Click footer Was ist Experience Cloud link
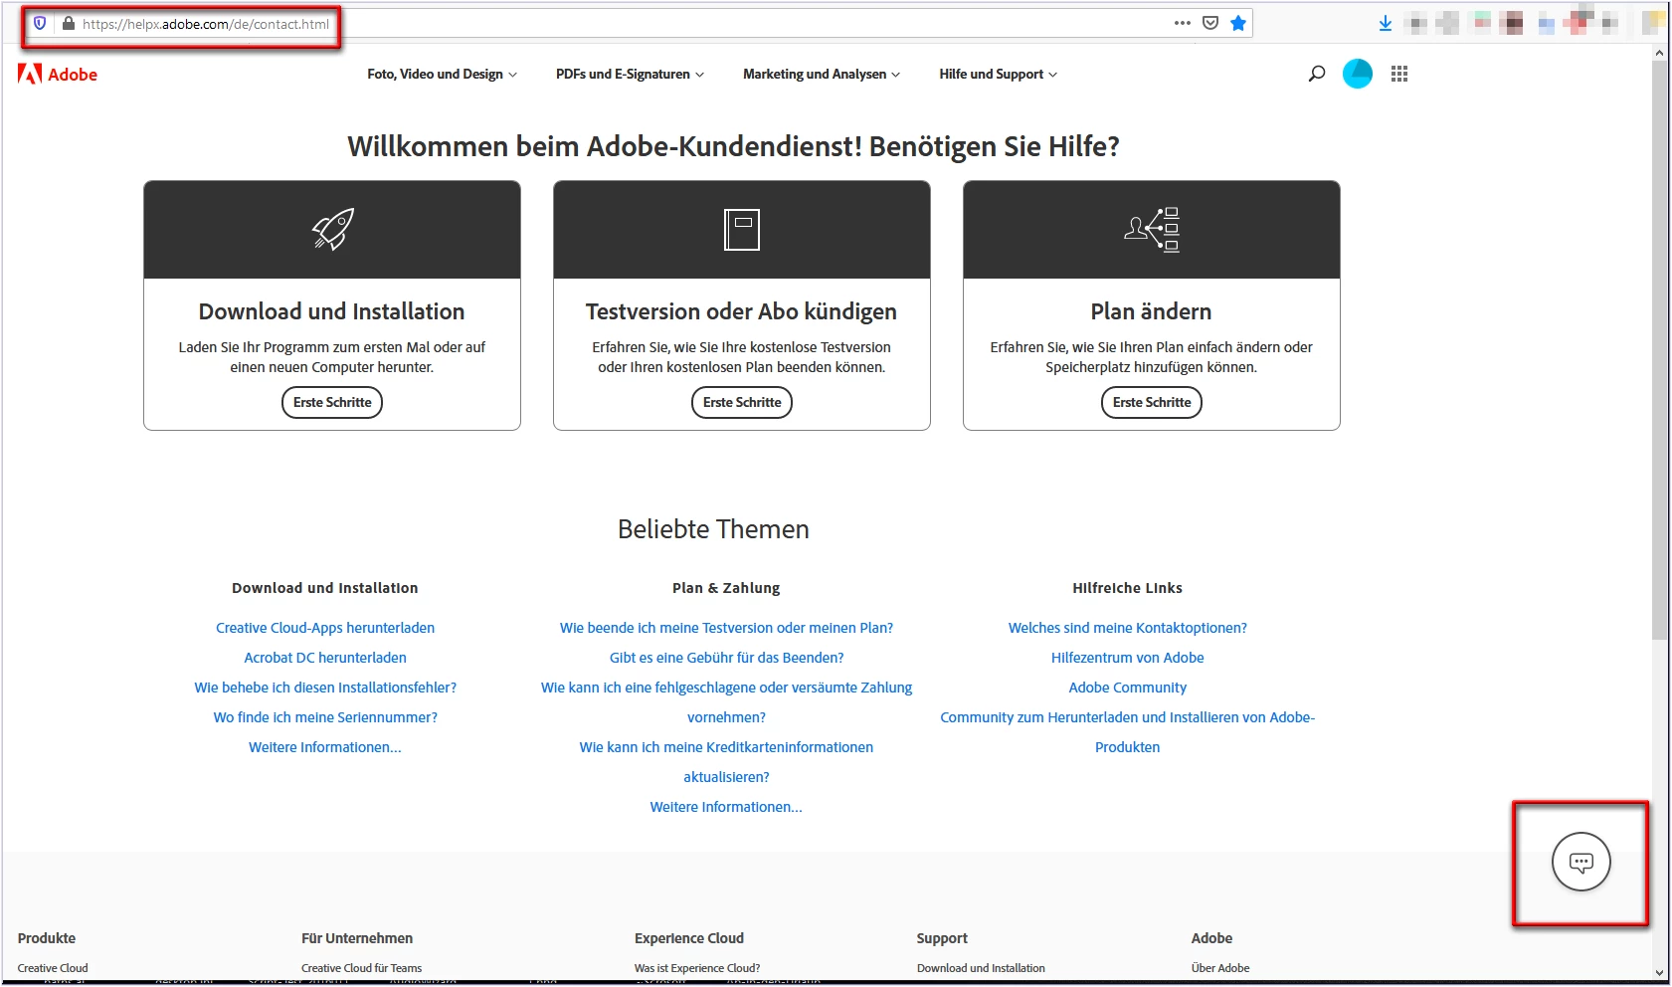This screenshot has width=1672, height=987. tap(697, 968)
